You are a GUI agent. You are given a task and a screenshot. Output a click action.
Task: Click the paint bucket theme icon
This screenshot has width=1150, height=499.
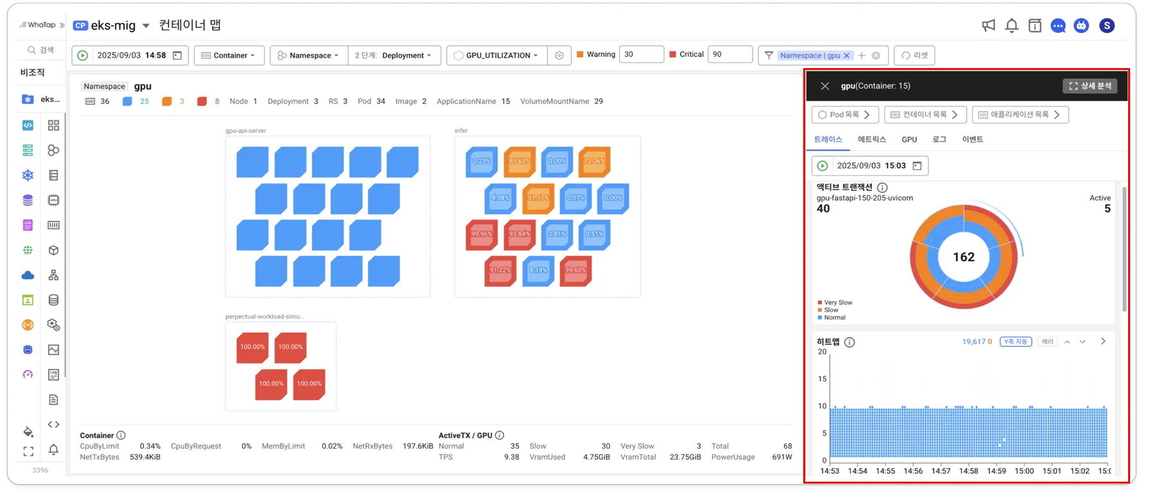[28, 431]
